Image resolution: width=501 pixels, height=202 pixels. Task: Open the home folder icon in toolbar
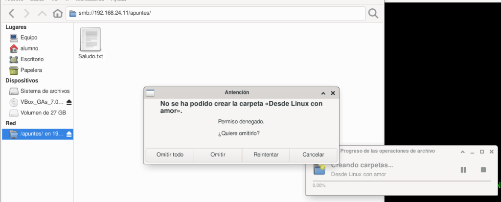coord(57,13)
